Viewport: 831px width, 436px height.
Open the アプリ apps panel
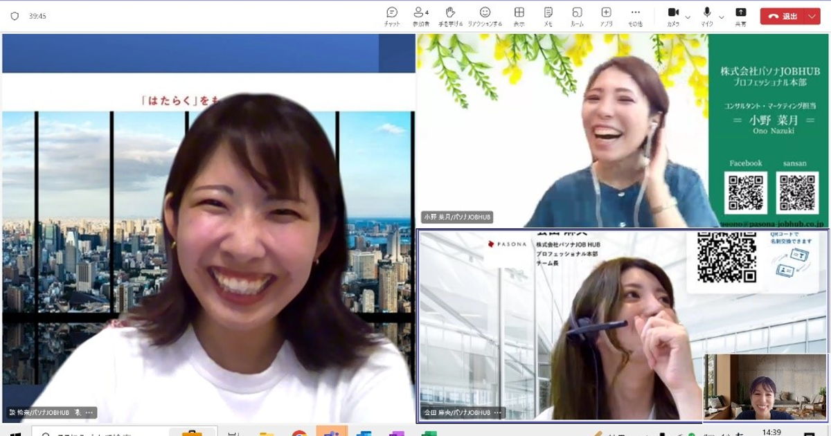pos(606,17)
